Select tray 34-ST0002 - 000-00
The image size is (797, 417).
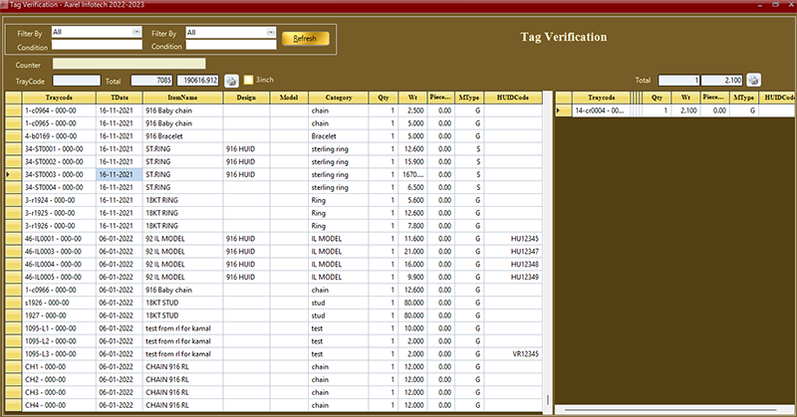coord(59,161)
